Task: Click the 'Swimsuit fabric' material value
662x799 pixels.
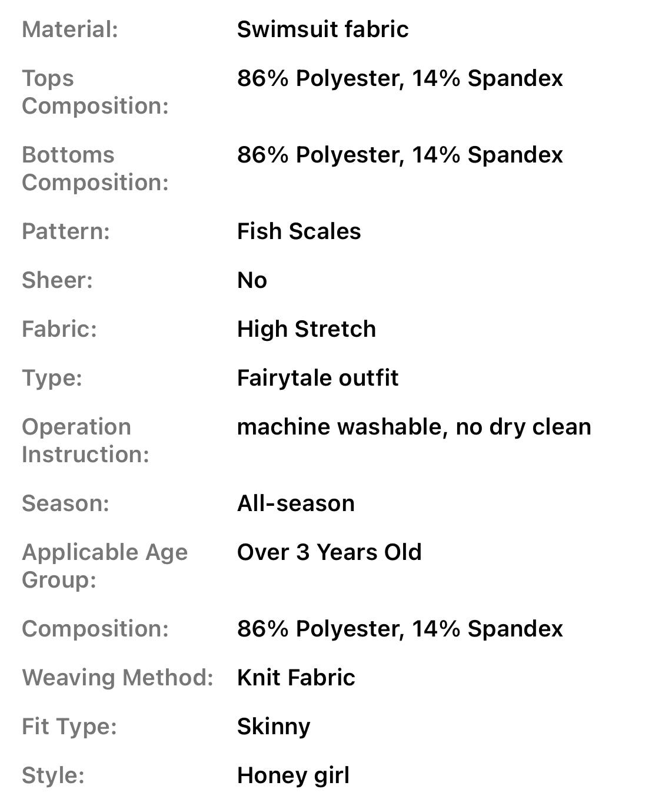Action: click(x=322, y=29)
